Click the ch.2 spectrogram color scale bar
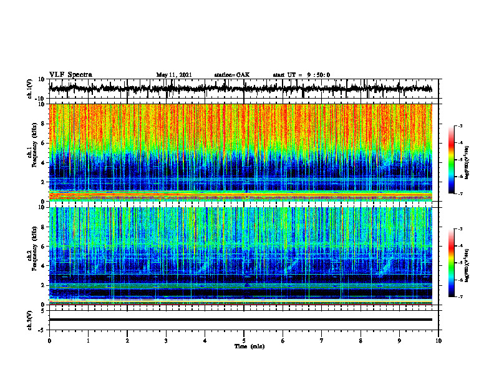Viewport: 494px width, 382px height. pyautogui.click(x=451, y=263)
